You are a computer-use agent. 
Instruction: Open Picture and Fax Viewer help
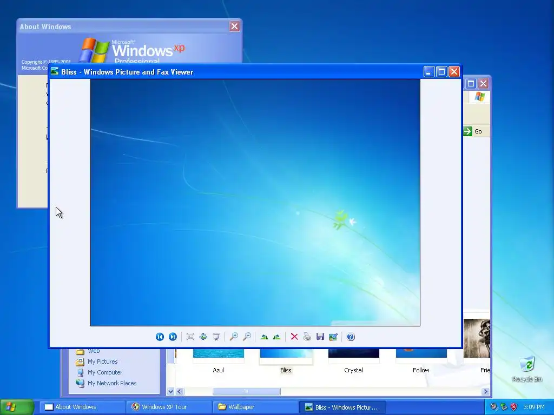351,337
